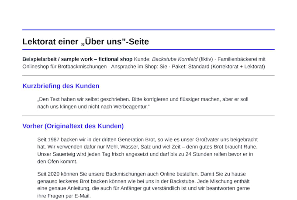Click the line starting "hat. Wir verwenden dafür nur Mehl"
This screenshot has width=297, height=200.
pyautogui.click(x=147, y=147)
